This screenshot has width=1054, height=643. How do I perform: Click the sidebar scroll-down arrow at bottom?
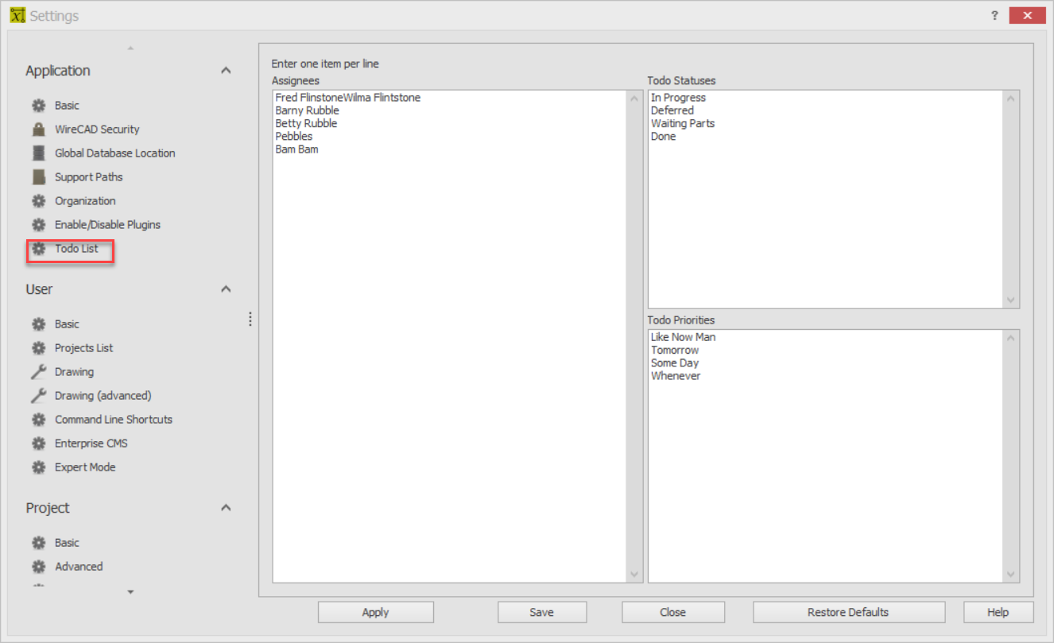[130, 591]
